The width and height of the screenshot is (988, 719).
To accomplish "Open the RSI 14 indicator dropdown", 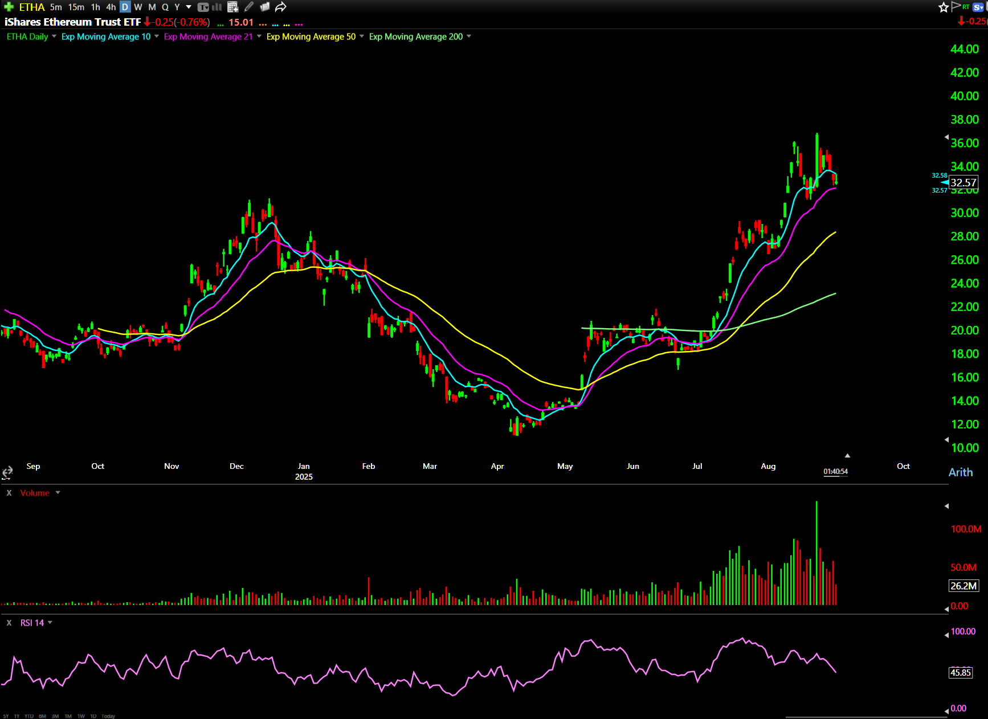I will coord(50,623).
